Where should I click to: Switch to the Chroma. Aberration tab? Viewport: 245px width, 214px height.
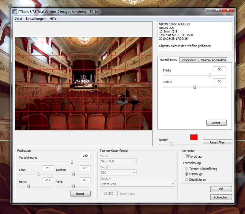coord(213,60)
